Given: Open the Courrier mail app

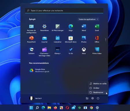Looking at the screenshot, I should click(x=44, y=39).
